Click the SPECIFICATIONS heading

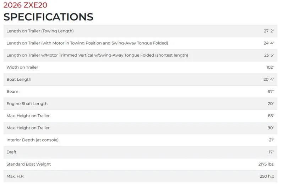point(48,17)
